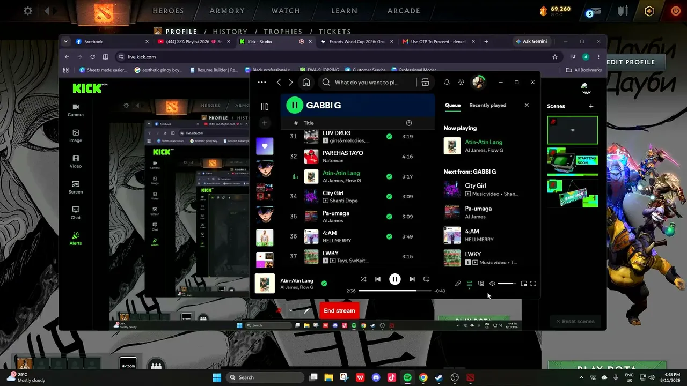Add a new scene in Kick Studio
This screenshot has height=386, width=687.
(591, 106)
